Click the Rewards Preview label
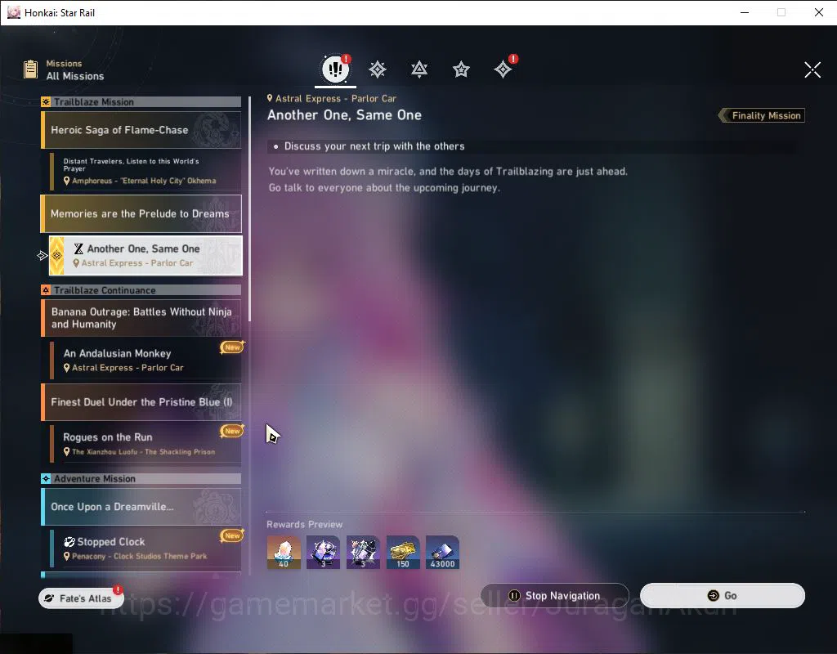The image size is (837, 654). coord(304,524)
